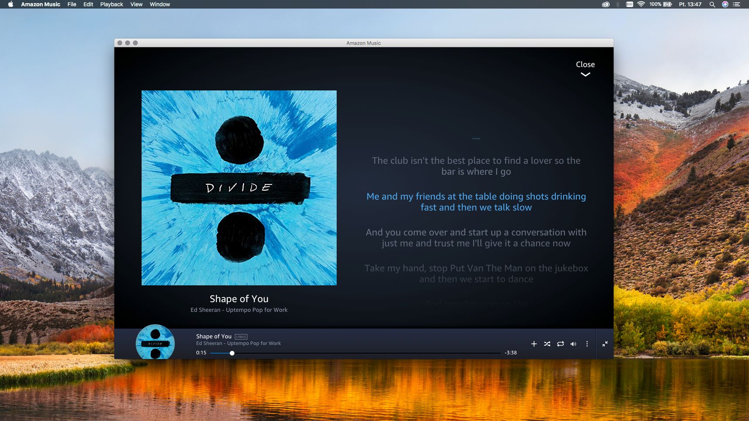Click the Shape of You title below the artwork
This screenshot has width=749, height=421.
coord(239,299)
